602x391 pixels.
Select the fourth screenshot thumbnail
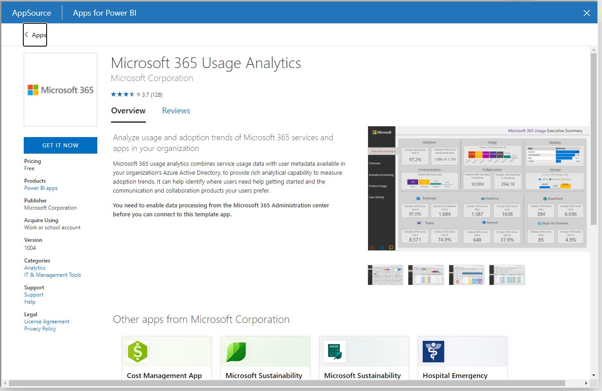coord(507,275)
